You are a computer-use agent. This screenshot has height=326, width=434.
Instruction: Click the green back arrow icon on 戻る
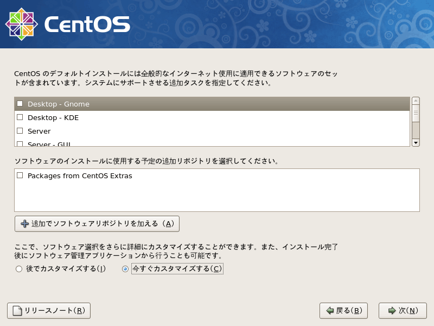[x=331, y=310]
